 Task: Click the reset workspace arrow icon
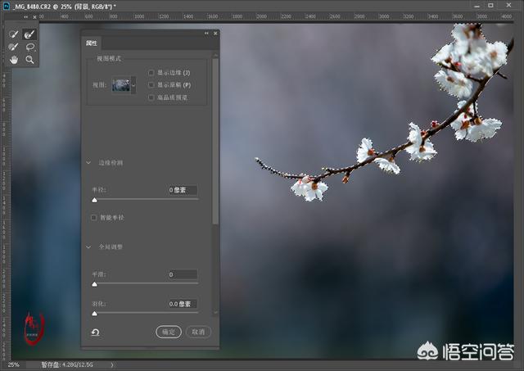pos(96,333)
